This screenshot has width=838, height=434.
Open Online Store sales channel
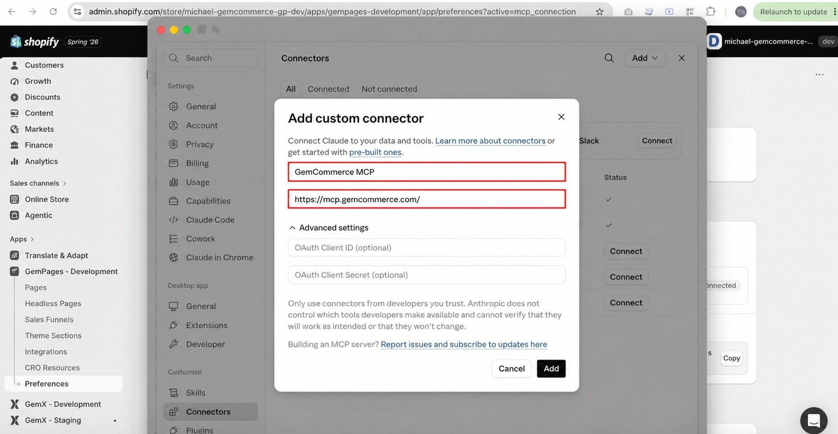[47, 199]
